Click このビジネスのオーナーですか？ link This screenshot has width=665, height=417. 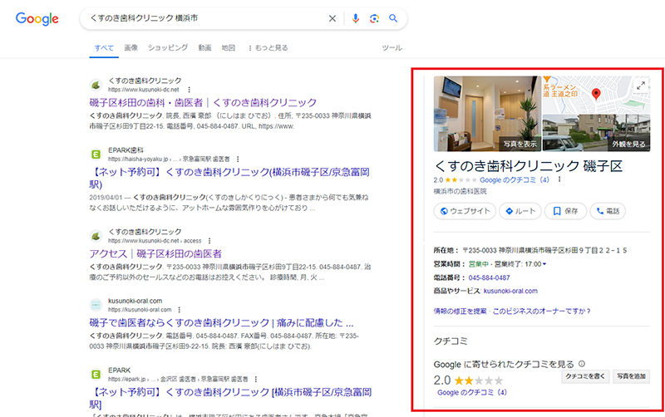pos(542,311)
